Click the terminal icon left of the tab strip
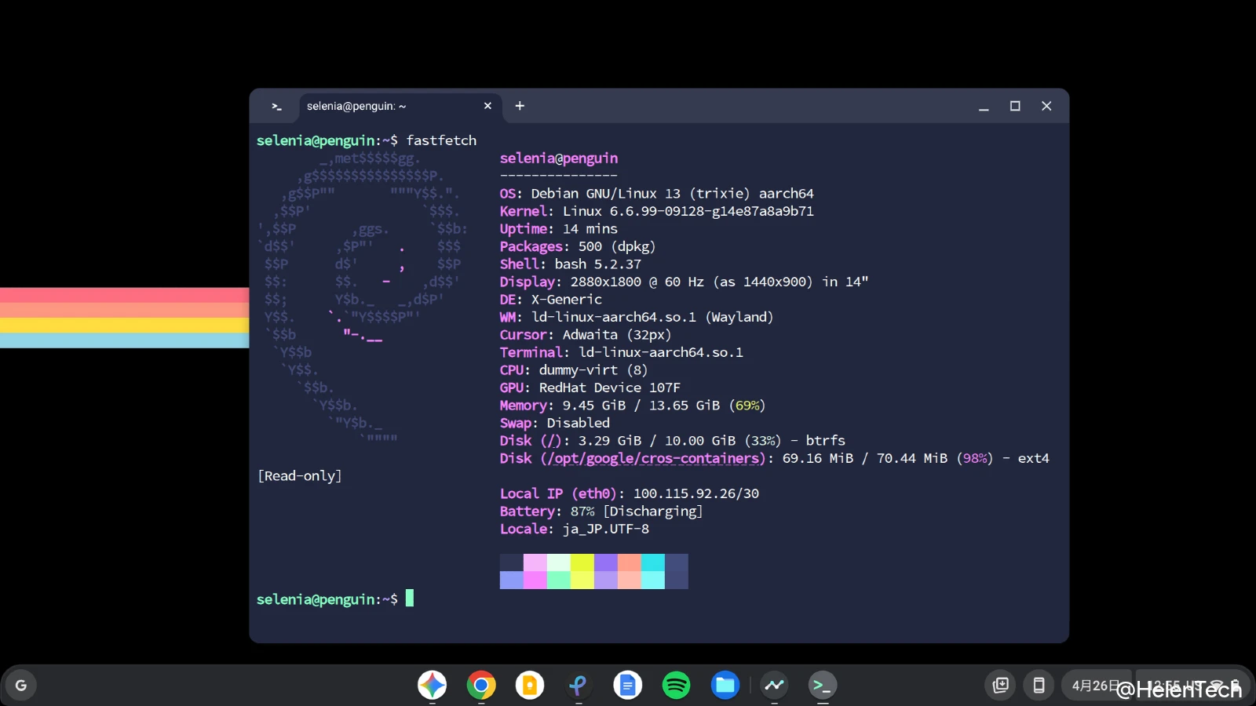1256x706 pixels. click(276, 106)
